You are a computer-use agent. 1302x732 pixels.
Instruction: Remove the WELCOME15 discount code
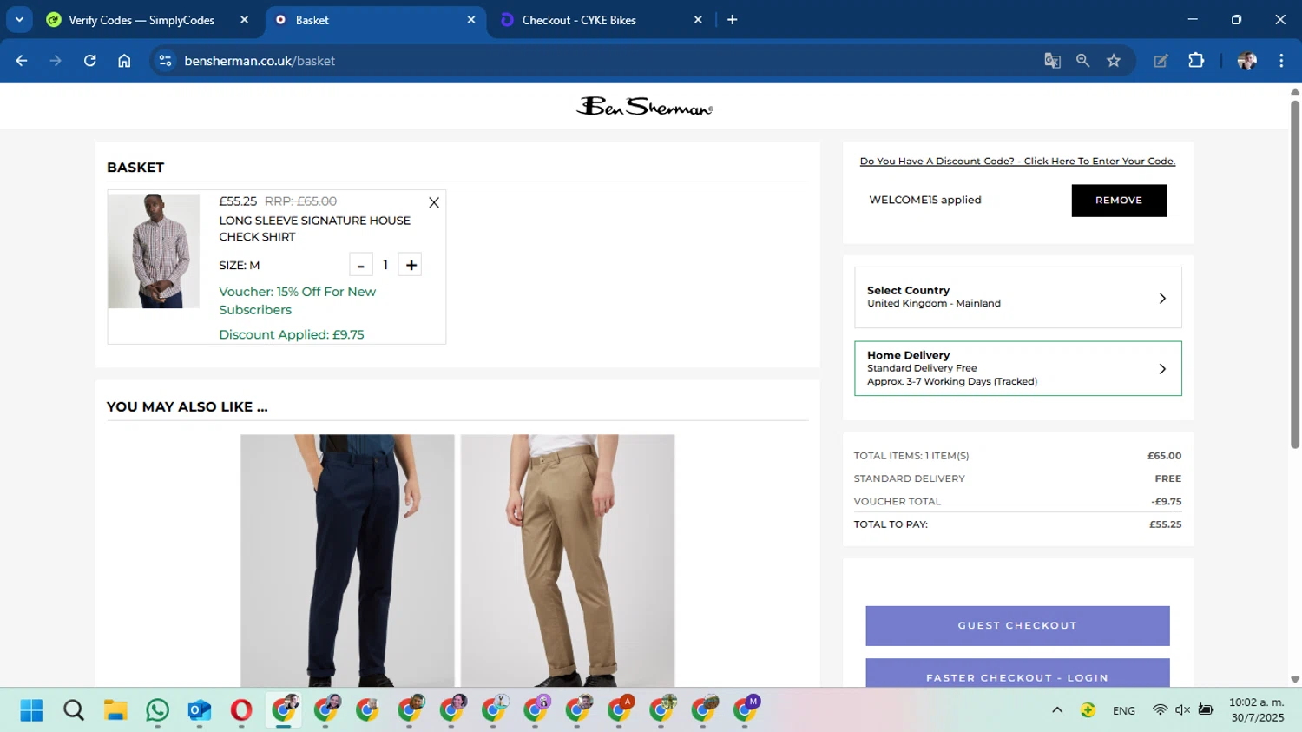point(1119,201)
